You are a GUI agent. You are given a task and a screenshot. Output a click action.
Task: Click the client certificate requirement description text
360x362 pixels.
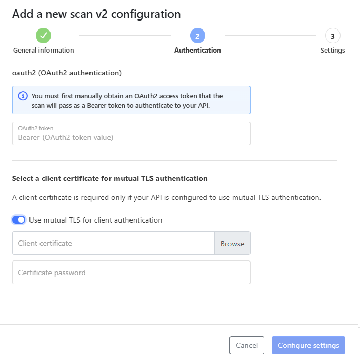point(166,198)
